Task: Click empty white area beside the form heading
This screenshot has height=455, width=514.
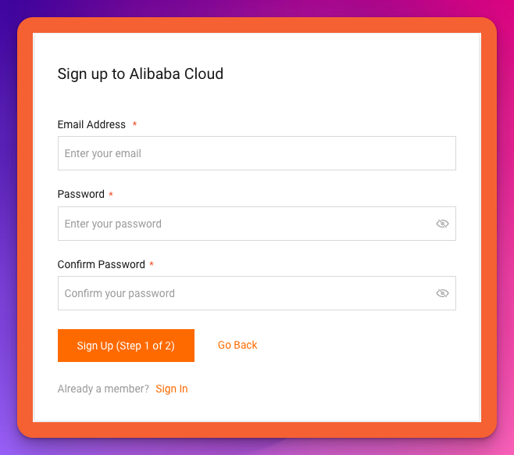Action: pos(352,74)
